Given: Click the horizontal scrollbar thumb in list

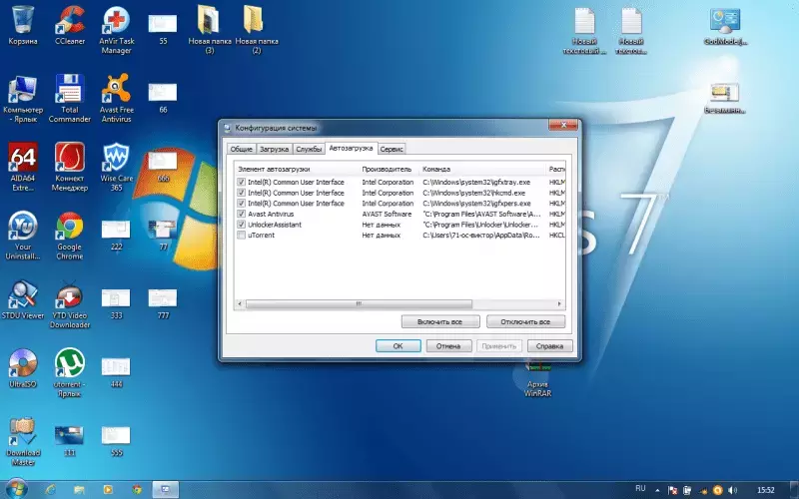Looking at the screenshot, I should (359, 304).
